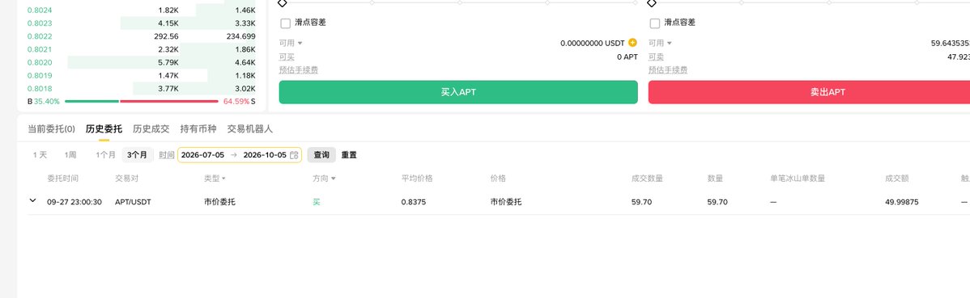The width and height of the screenshot is (970, 298).
Task: Click order book price 0.8024
Action: [40, 10]
